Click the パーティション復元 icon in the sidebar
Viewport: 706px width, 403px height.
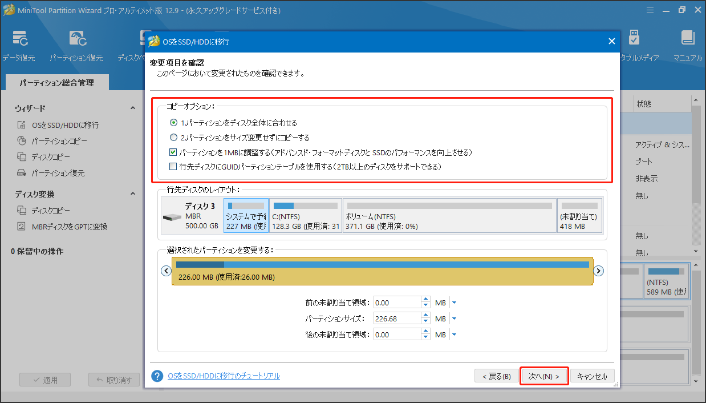pyautogui.click(x=21, y=173)
